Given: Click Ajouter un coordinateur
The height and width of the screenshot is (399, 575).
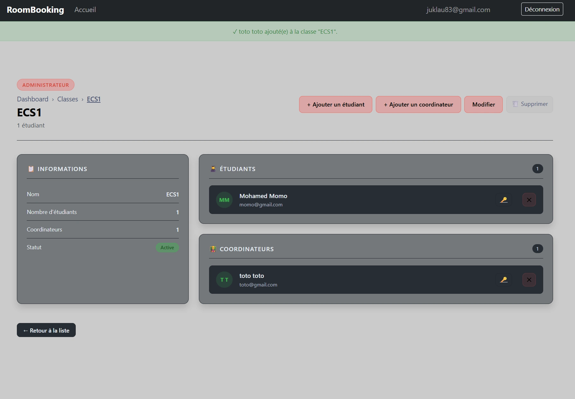Looking at the screenshot, I should [418, 104].
